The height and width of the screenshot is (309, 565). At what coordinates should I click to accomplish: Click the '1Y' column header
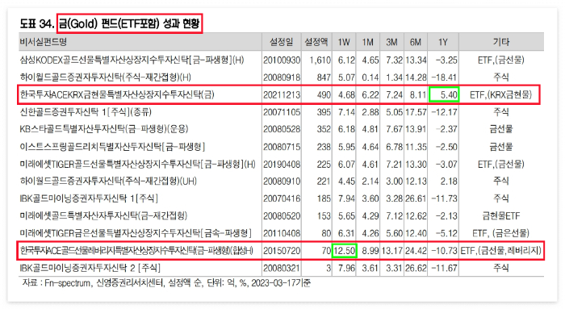443,42
